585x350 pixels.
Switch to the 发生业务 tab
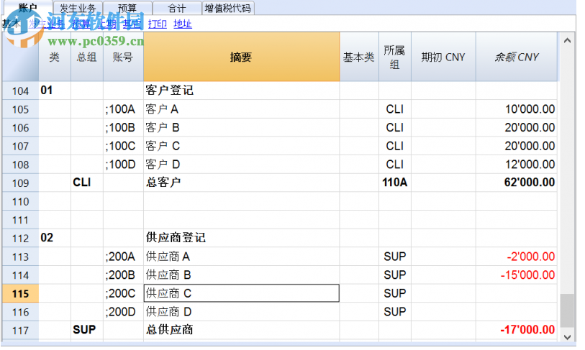point(78,8)
